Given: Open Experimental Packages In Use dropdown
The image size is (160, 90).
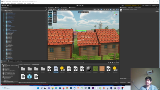Looking at the screenshot, I should click(133, 5).
